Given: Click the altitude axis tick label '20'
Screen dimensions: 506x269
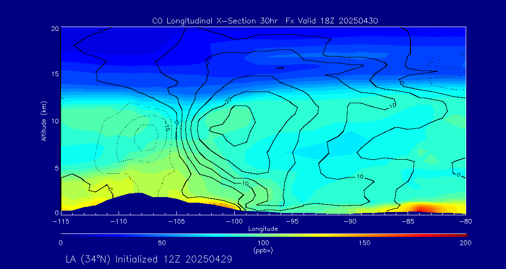Looking at the screenshot, I should click(x=54, y=28).
